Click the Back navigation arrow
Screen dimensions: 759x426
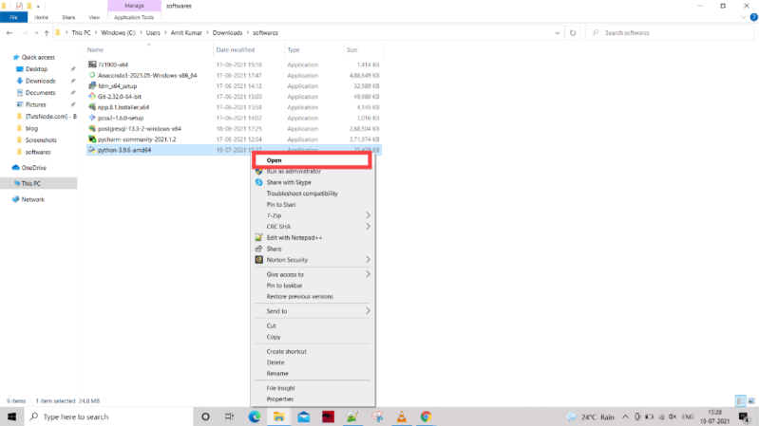(x=9, y=33)
